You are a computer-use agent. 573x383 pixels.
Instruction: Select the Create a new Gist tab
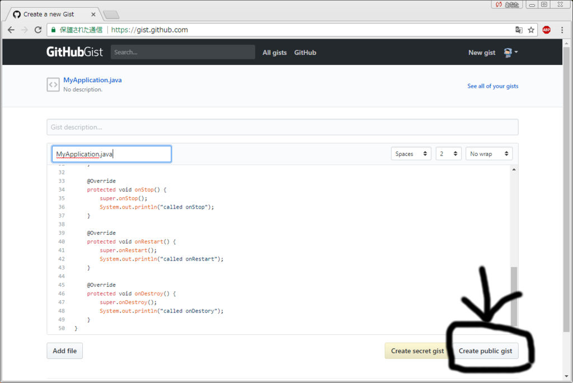coord(52,14)
